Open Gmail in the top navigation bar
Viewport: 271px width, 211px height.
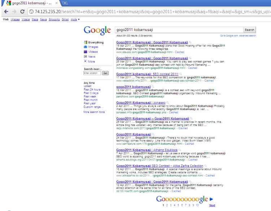tap(65, 19)
